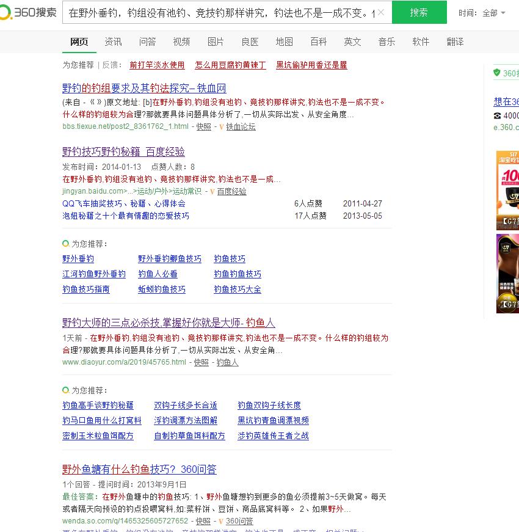The height and width of the screenshot is (532, 519).
Task: Click recommended search 野外垂钓
Action: [x=78, y=259]
